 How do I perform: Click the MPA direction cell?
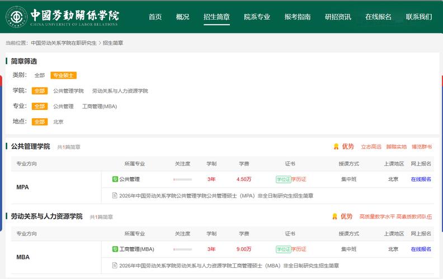point(56,187)
